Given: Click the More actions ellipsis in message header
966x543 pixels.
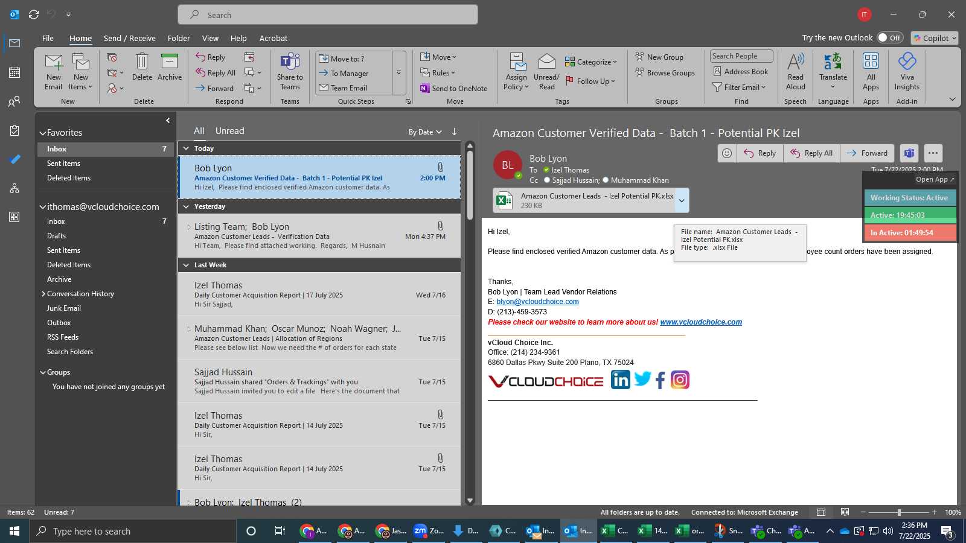Looking at the screenshot, I should tap(933, 153).
